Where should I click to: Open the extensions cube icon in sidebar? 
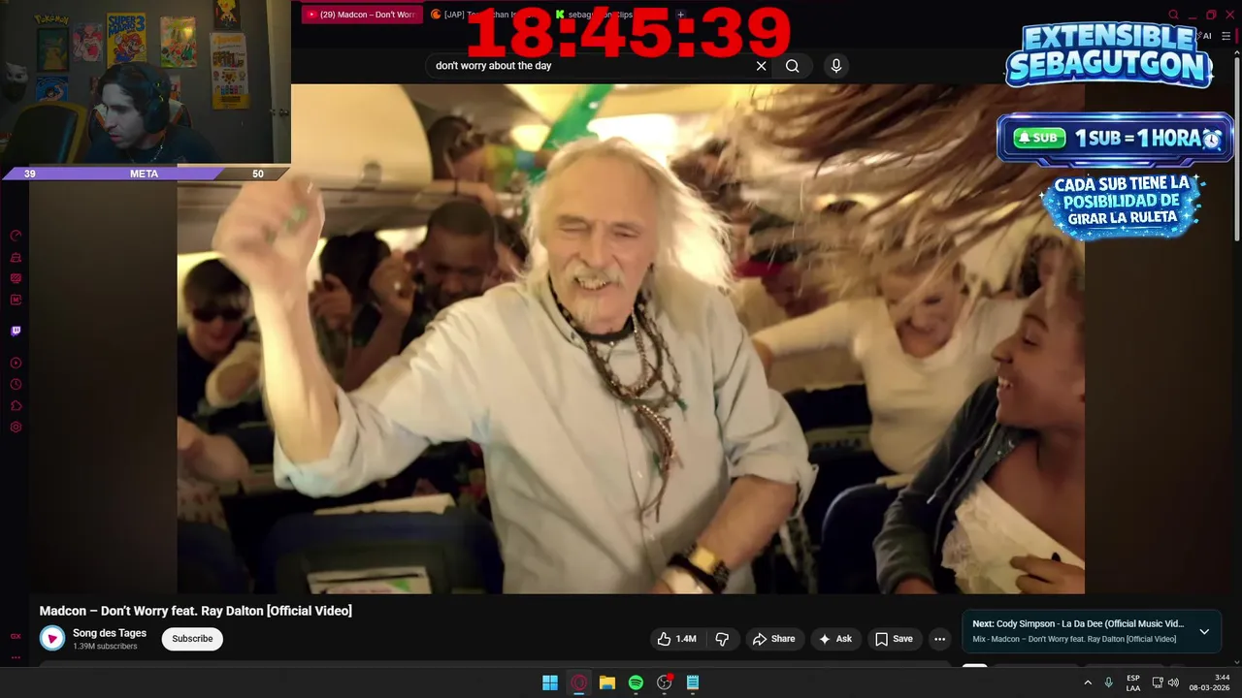16,405
